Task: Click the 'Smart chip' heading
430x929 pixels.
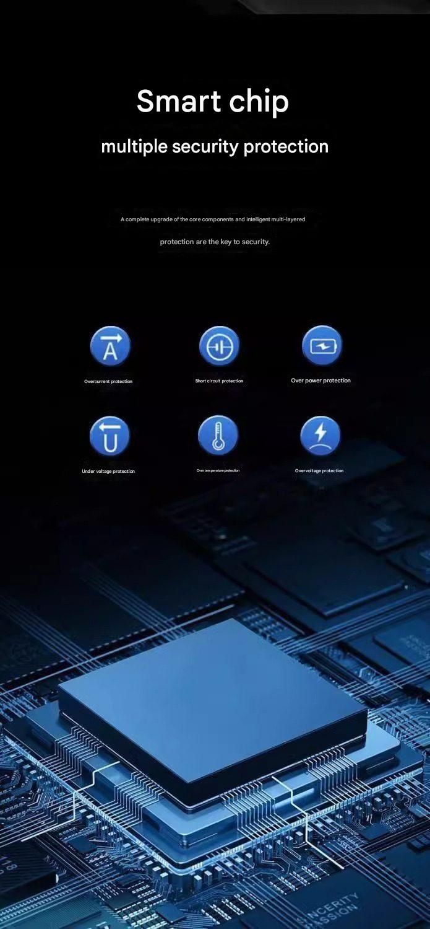Action: pos(213,102)
